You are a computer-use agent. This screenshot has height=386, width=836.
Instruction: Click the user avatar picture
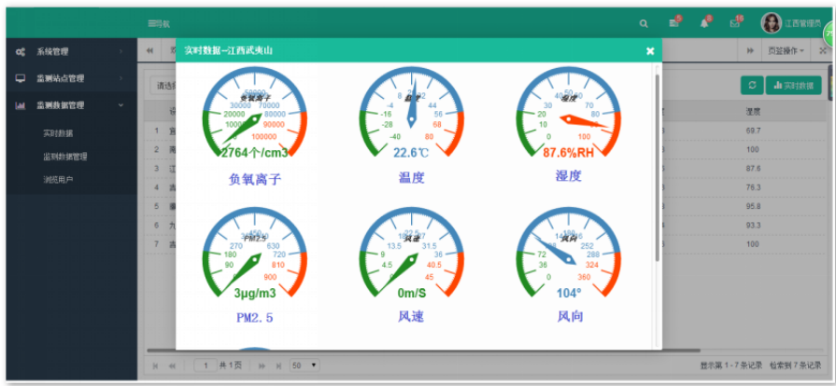tap(772, 23)
